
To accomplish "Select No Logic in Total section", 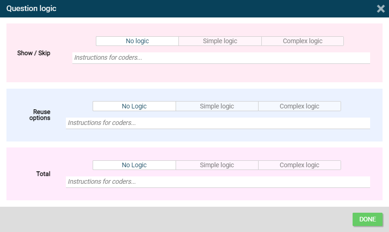I will tap(134, 165).
